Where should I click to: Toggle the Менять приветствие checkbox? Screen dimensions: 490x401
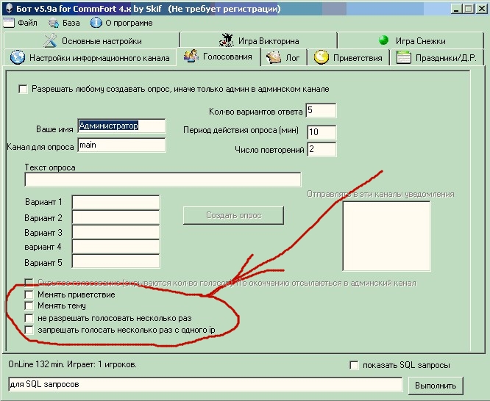(29, 295)
